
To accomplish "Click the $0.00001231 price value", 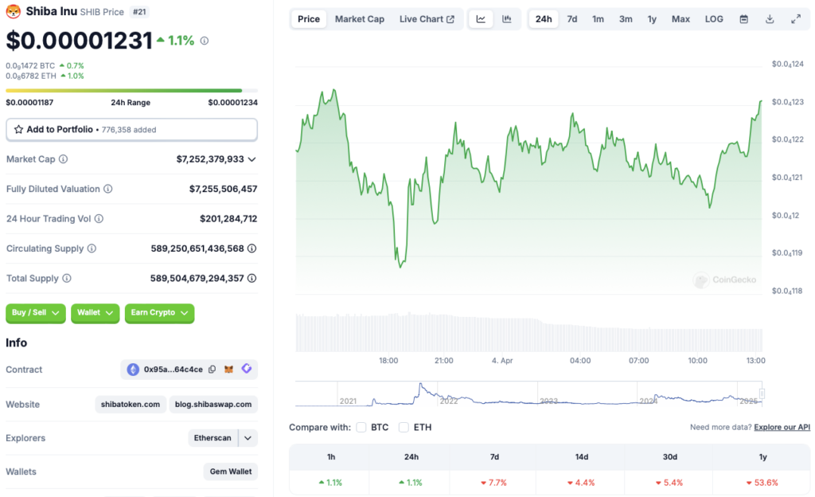I will (x=79, y=41).
